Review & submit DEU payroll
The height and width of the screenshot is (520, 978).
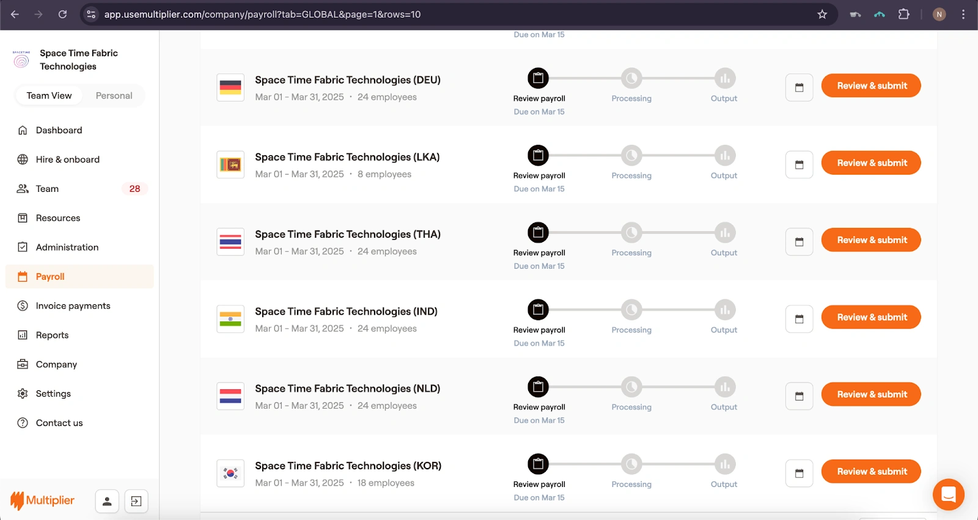pyautogui.click(x=871, y=86)
